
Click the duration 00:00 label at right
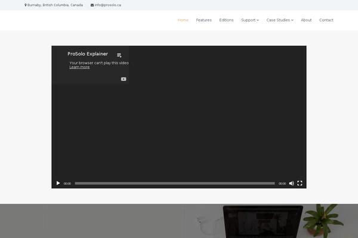click(x=282, y=183)
